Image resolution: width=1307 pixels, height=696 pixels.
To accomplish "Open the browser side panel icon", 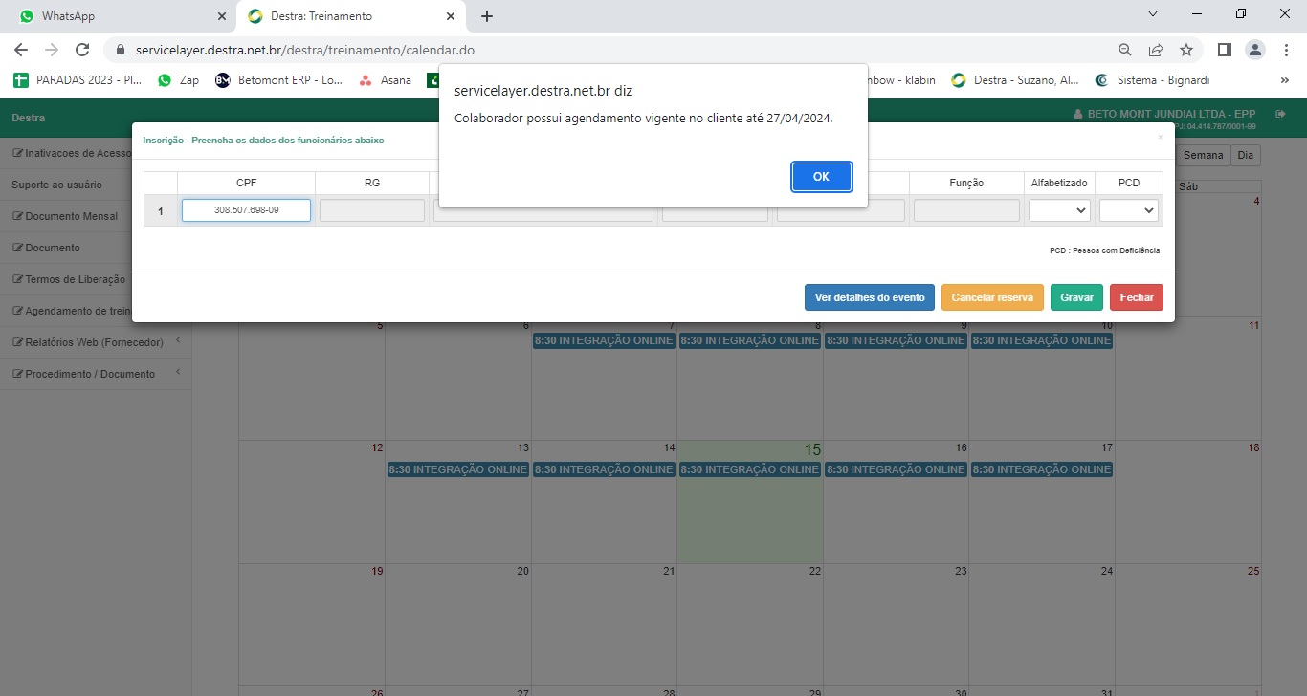I will (x=1224, y=50).
